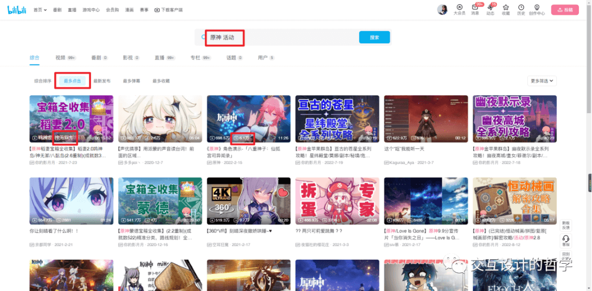
Task: Open the 创作中心 lightbulb icon
Action: click(x=537, y=10)
